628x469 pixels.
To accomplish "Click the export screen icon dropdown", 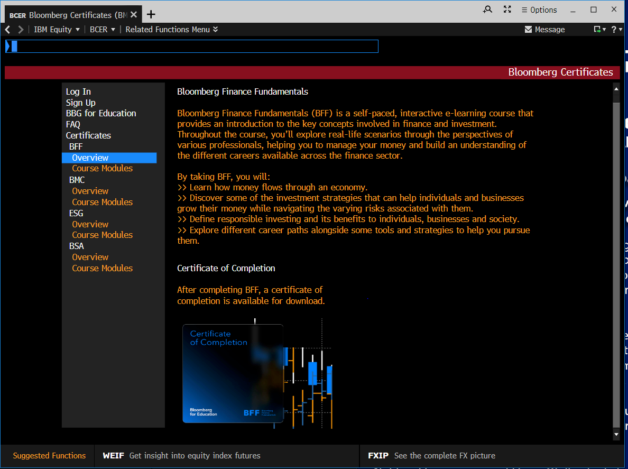I will [x=599, y=29].
